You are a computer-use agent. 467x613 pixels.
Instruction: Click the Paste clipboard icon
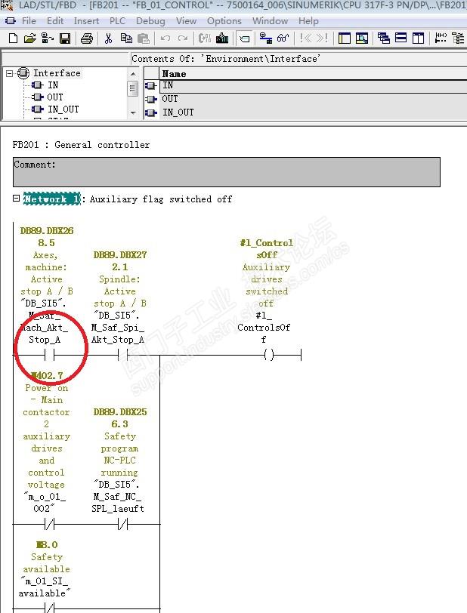click(144, 39)
